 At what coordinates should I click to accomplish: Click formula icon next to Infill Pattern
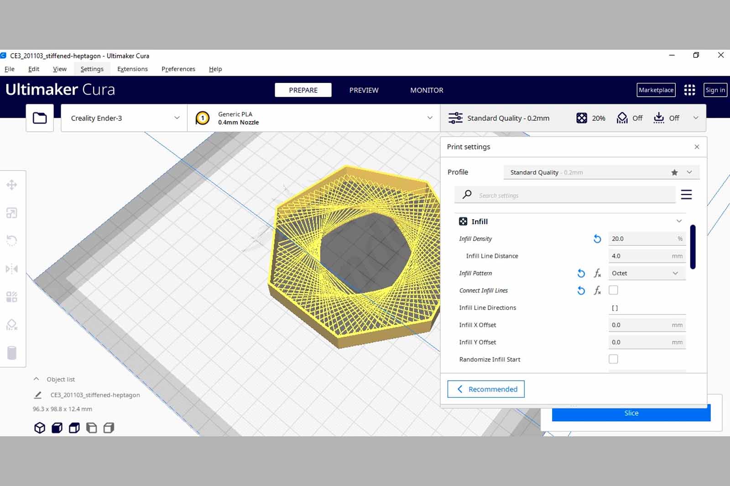click(x=597, y=273)
